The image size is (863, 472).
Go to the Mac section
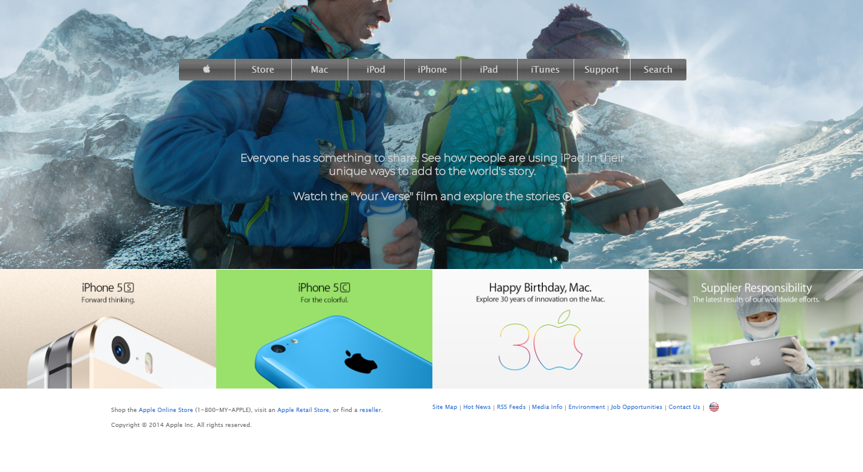pos(319,69)
